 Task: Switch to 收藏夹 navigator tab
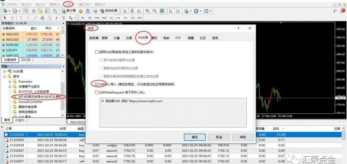click(20, 120)
